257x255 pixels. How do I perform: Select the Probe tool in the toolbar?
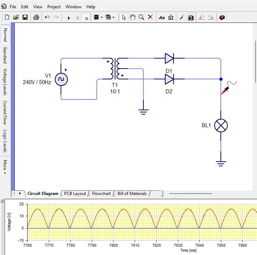(182, 17)
